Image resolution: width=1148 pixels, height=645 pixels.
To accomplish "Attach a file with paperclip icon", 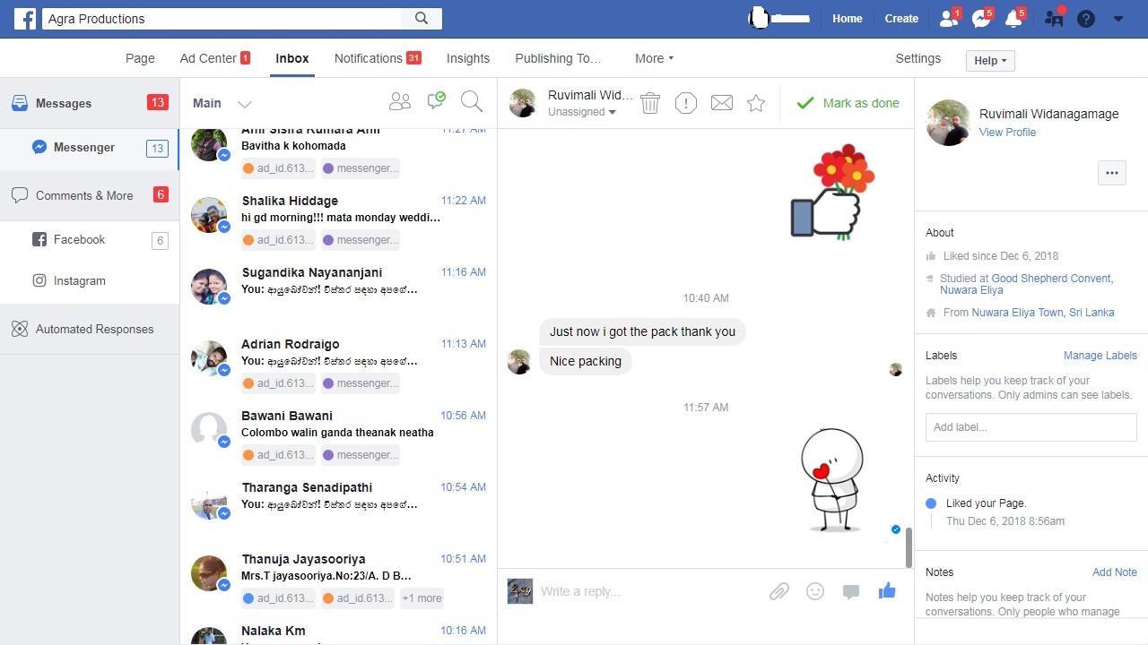I will coord(778,591).
